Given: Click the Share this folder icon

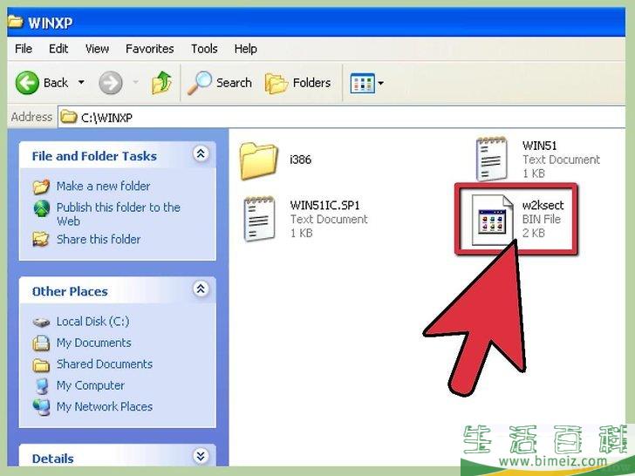Looking at the screenshot, I should tap(41, 239).
